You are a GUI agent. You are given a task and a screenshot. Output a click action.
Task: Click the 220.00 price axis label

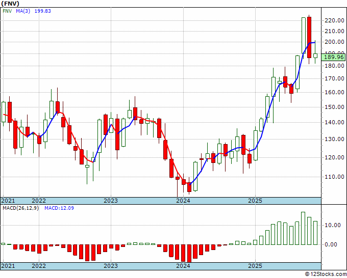[x=334, y=20]
